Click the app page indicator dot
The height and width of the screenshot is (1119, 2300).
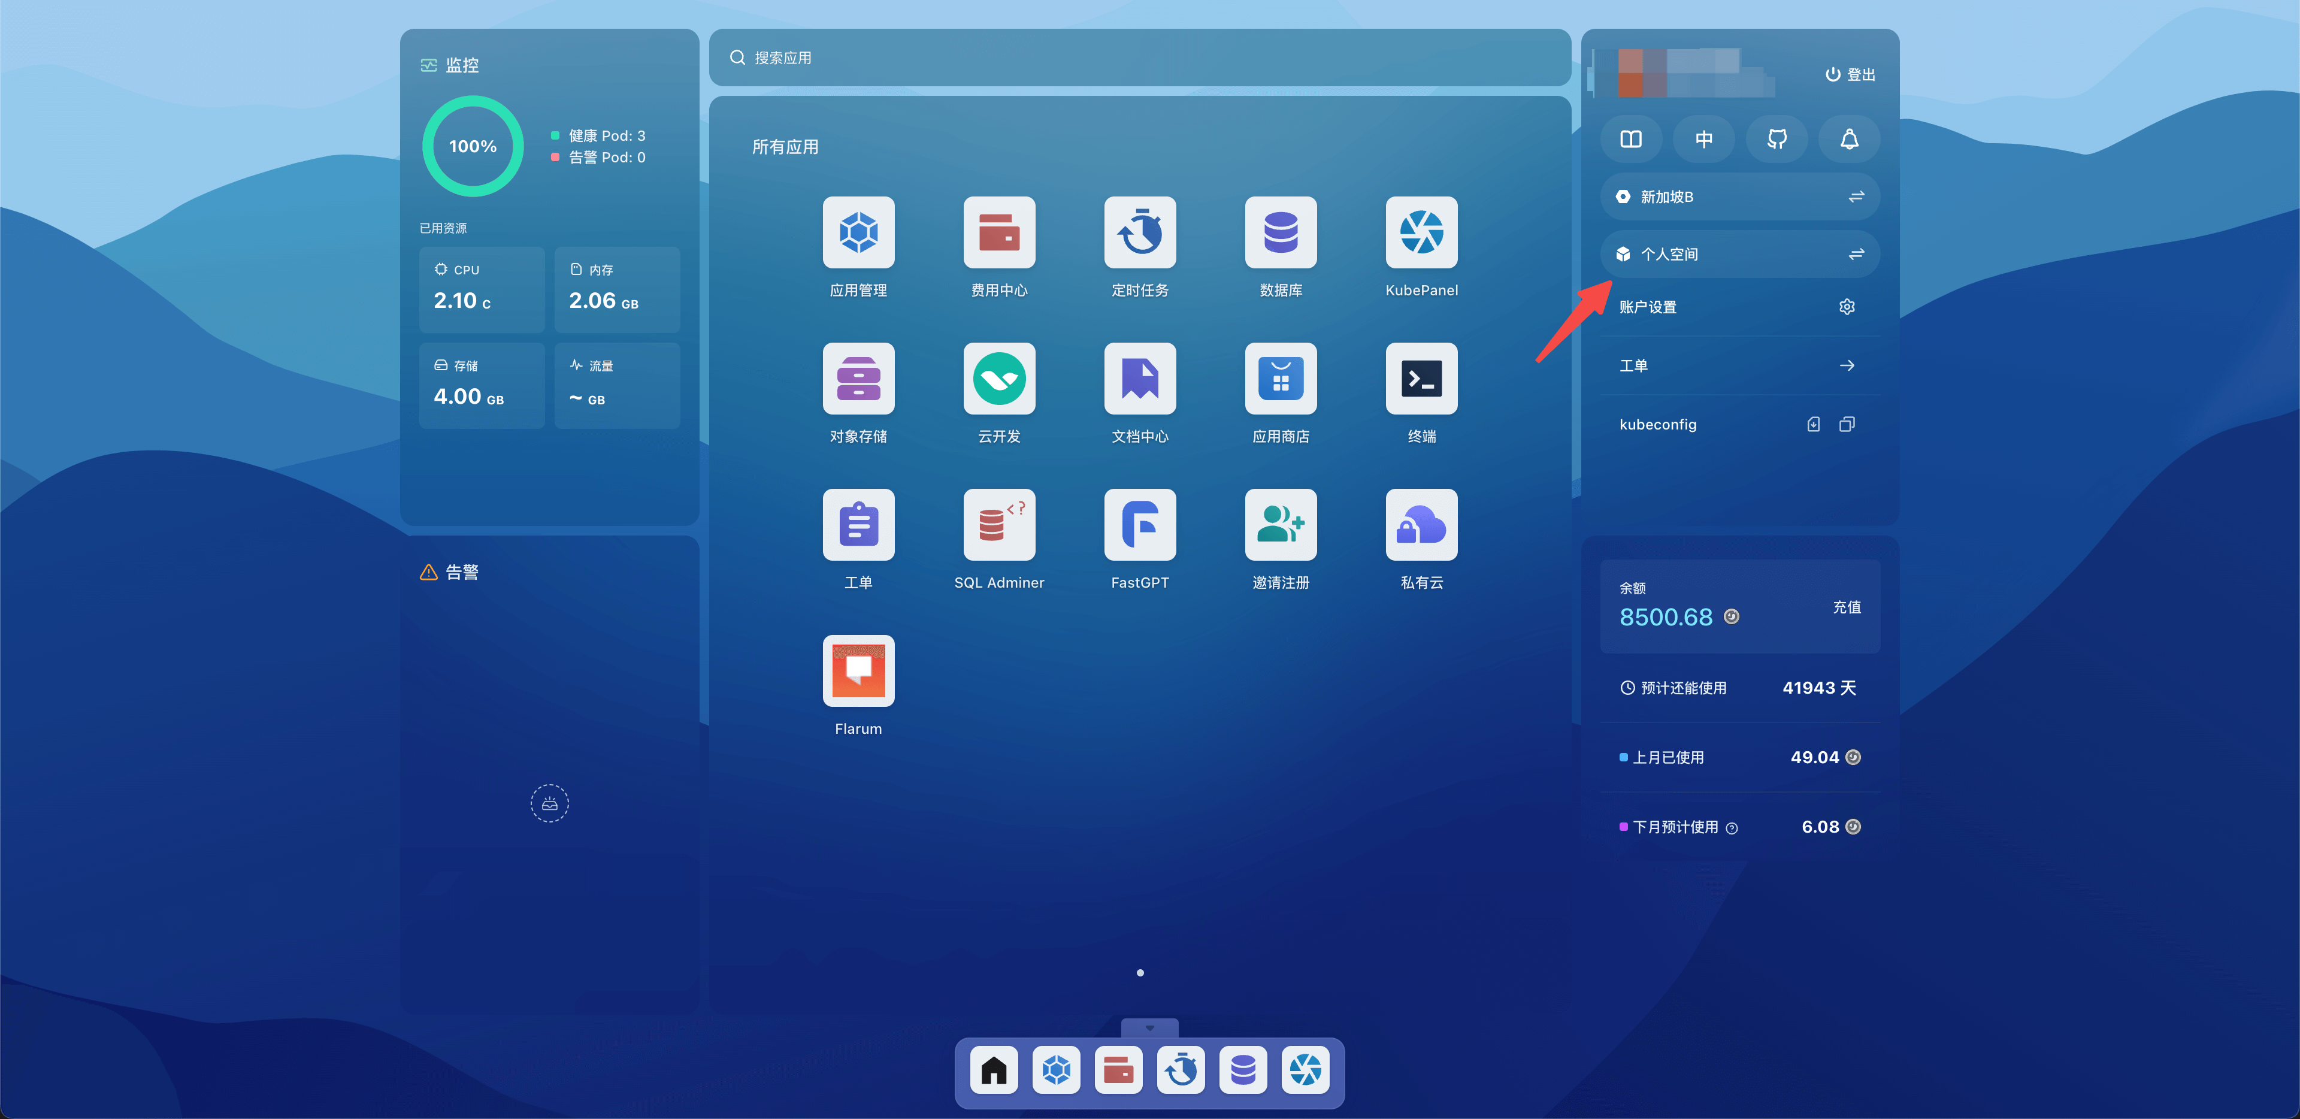pyautogui.click(x=1140, y=973)
